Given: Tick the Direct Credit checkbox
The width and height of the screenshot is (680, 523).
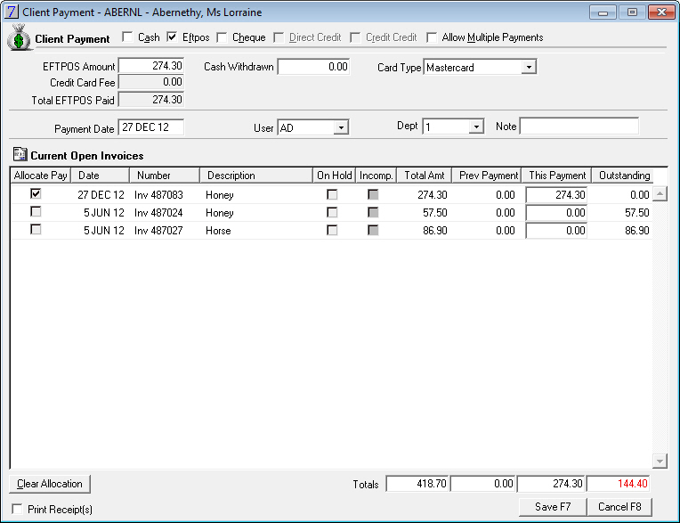Looking at the screenshot, I should [279, 37].
